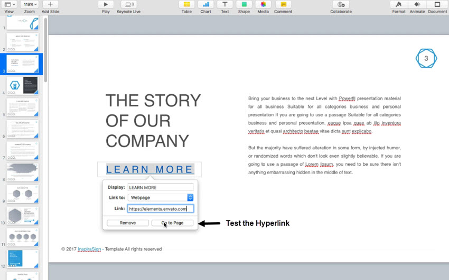The width and height of the screenshot is (449, 280).
Task: Click the Chart toolbar icon
Action: [205, 4]
